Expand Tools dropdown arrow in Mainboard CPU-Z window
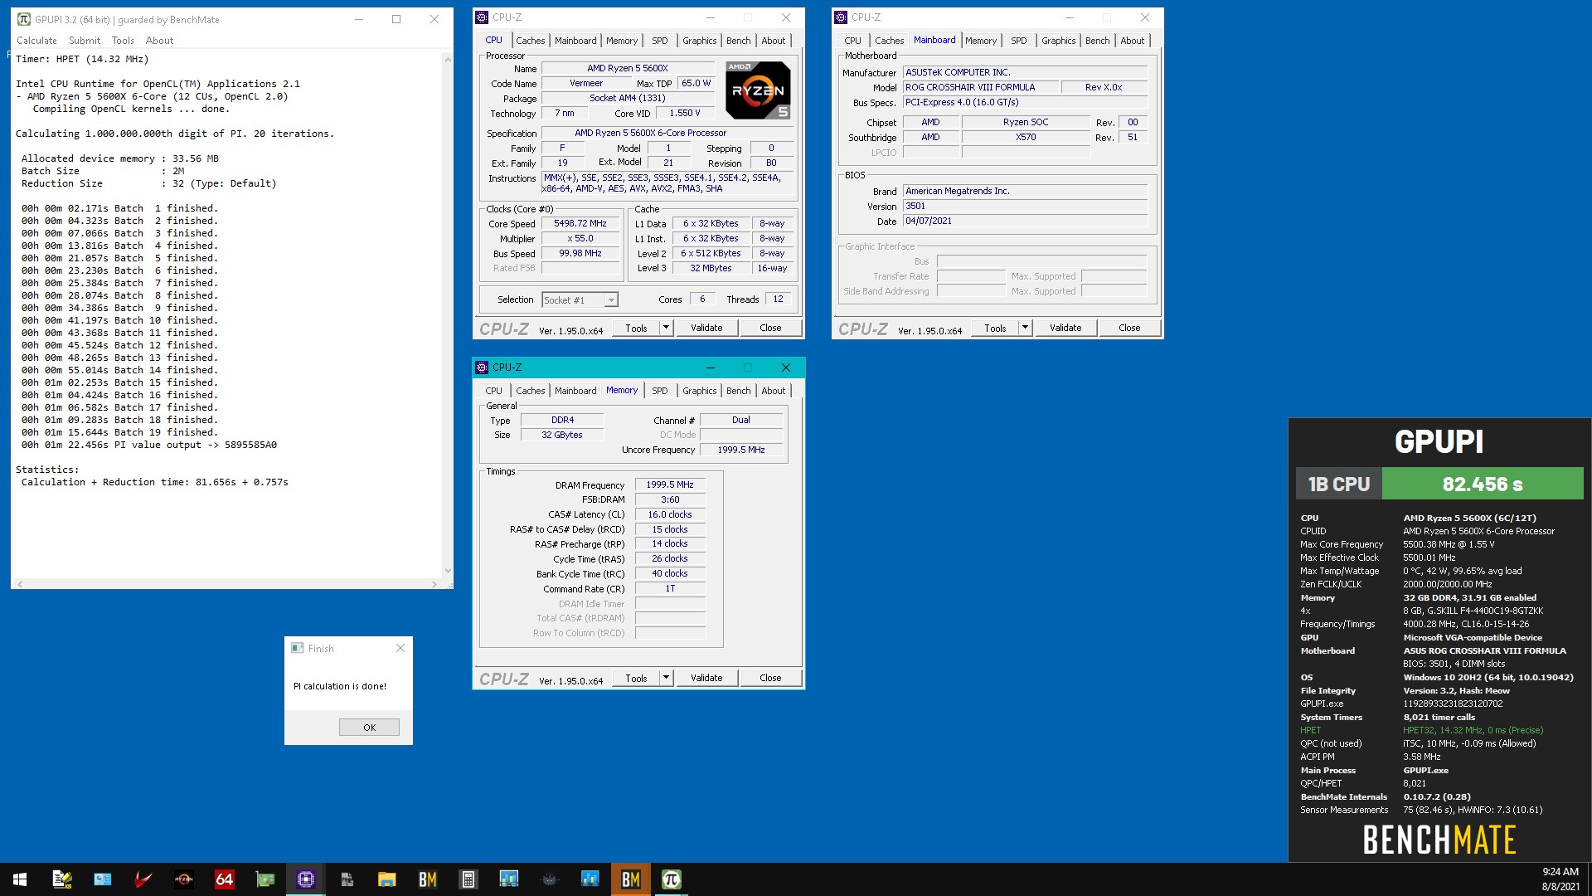 [1025, 328]
